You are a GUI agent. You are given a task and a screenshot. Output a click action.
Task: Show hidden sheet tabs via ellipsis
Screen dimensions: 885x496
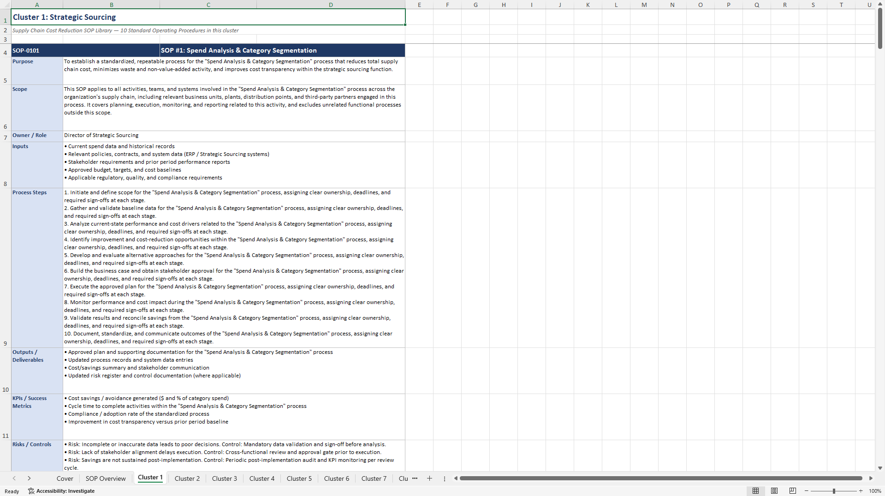[x=415, y=478]
